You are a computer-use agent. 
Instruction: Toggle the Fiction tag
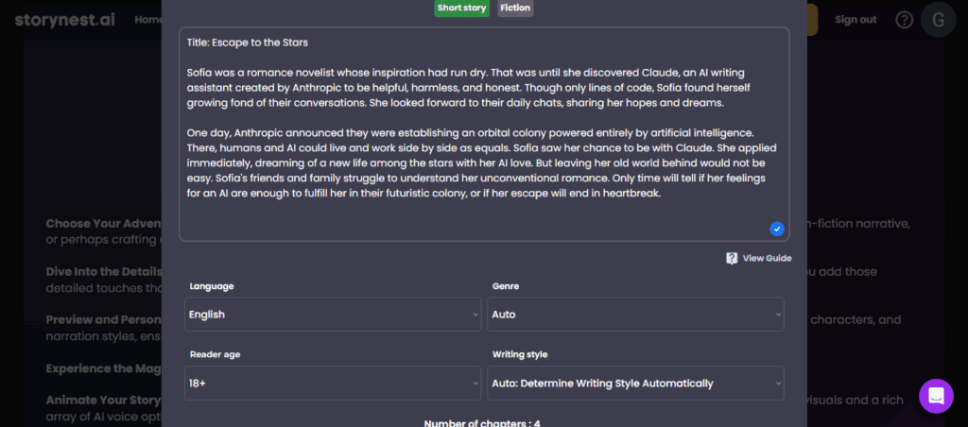(515, 8)
